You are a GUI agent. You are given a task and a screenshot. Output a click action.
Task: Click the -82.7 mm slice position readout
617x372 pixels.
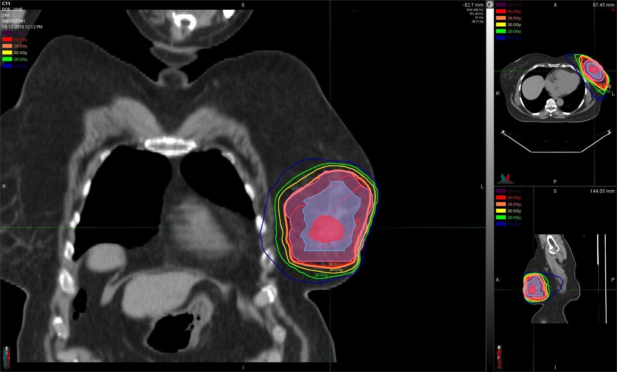pos(473,5)
